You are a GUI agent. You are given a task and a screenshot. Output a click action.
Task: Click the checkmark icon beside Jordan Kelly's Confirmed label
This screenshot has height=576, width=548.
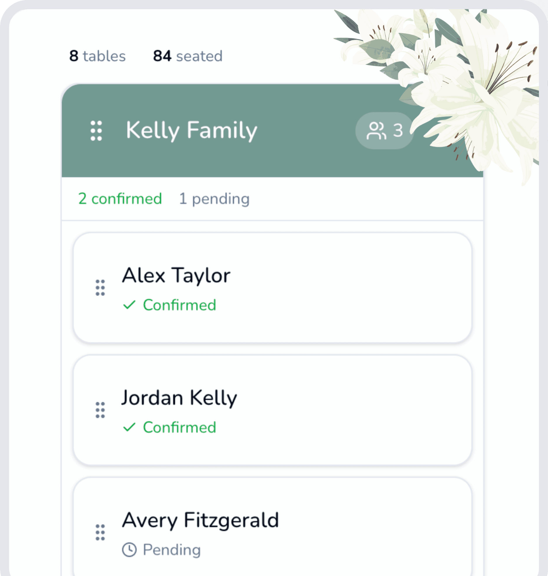[130, 427]
